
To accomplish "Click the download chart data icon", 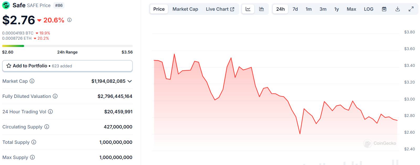I will pos(398,9).
